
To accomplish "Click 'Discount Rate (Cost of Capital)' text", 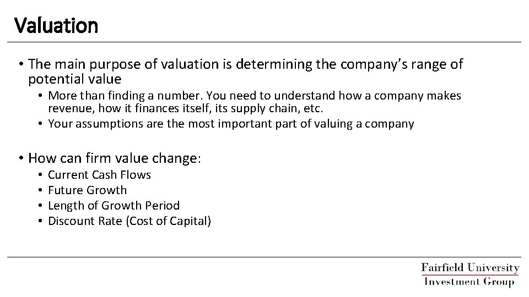I will pyautogui.click(x=129, y=221).
